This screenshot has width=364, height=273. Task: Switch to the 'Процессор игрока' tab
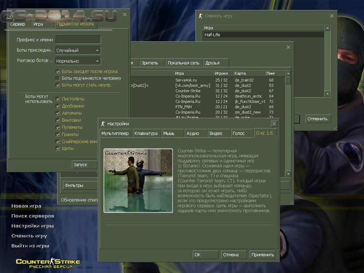[75, 24]
